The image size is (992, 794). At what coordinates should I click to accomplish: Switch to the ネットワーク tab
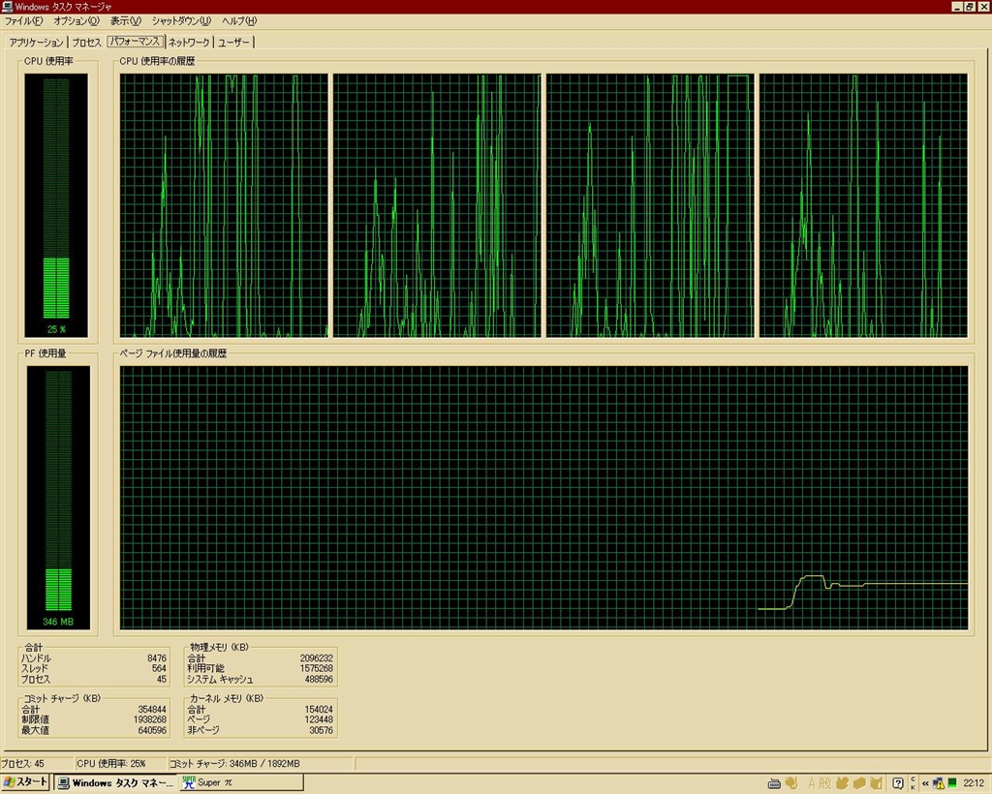[189, 43]
